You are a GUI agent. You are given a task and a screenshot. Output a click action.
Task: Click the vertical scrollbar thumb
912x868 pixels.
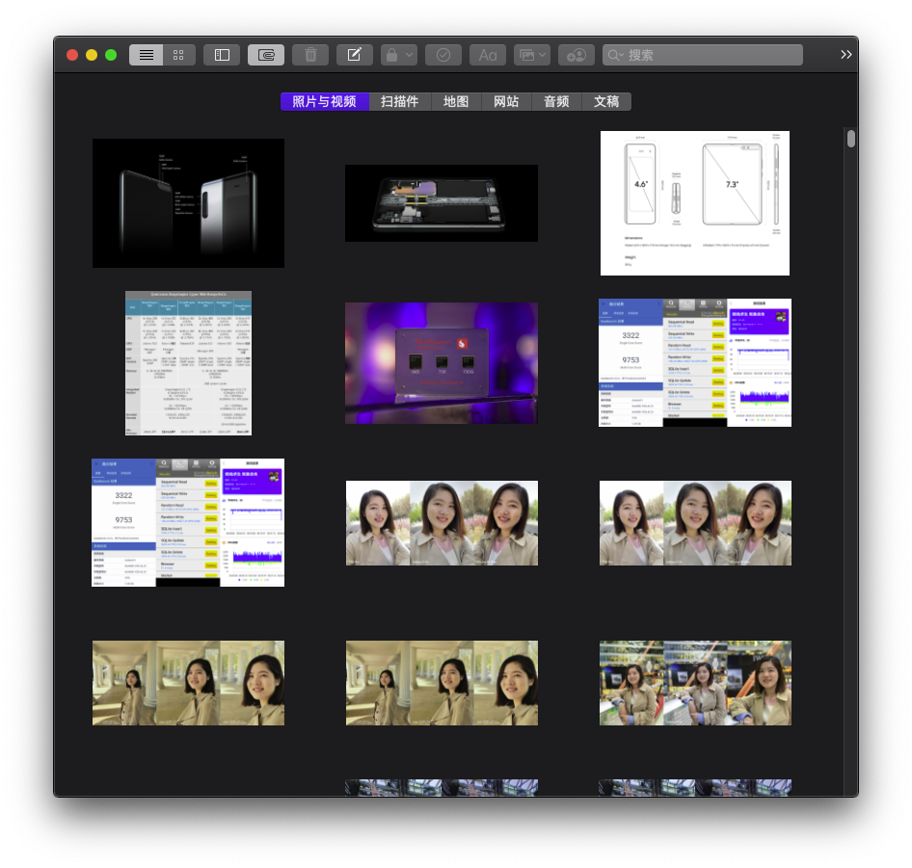tap(851, 139)
